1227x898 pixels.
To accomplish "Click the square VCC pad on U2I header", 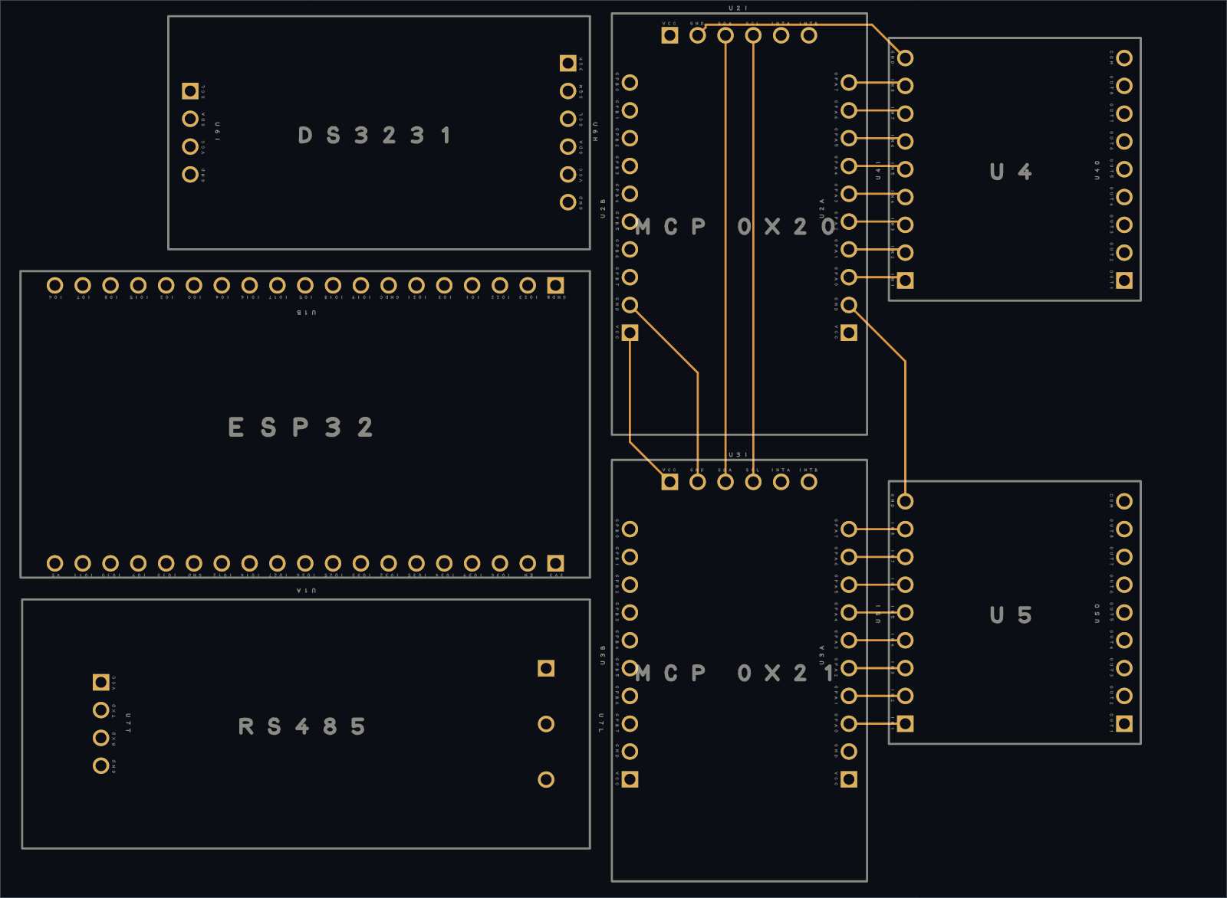I will pyautogui.click(x=669, y=35).
